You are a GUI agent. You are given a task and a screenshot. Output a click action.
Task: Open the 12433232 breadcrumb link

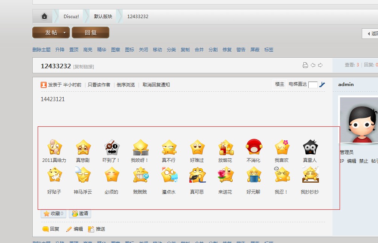138,17
